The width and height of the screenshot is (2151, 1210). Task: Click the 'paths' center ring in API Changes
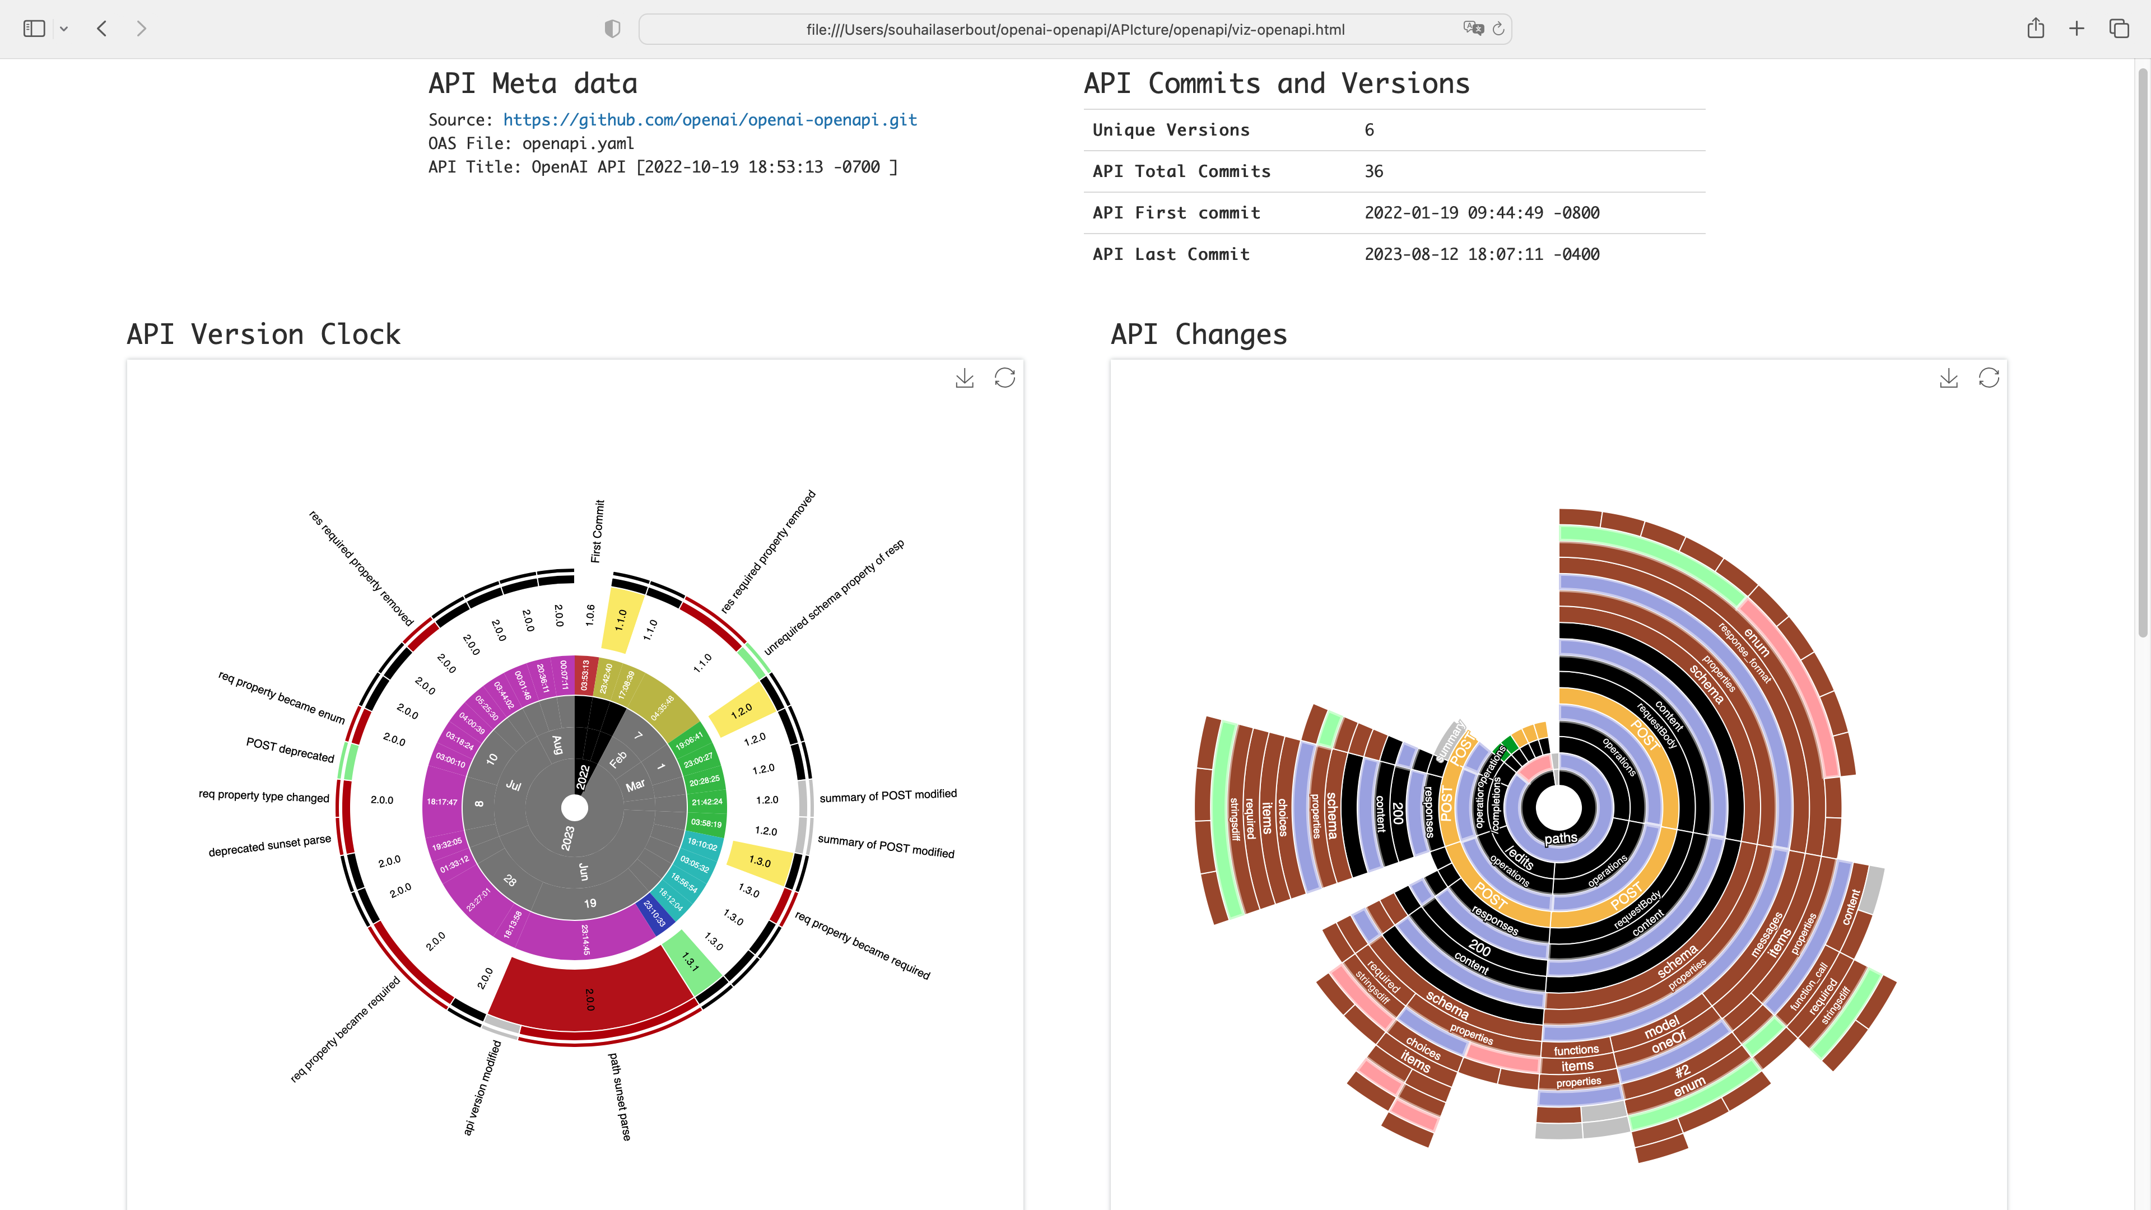(1560, 839)
